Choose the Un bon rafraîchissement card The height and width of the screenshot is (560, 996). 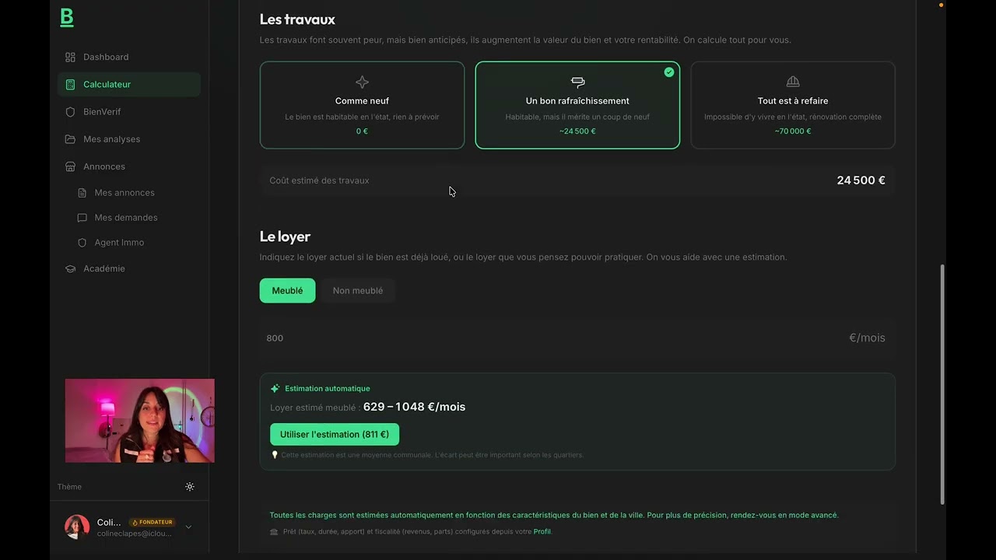(577, 105)
